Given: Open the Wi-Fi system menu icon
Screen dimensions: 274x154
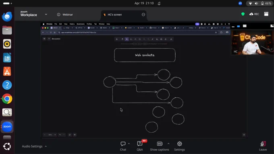Looking at the screenshot, I should (x=250, y=4).
